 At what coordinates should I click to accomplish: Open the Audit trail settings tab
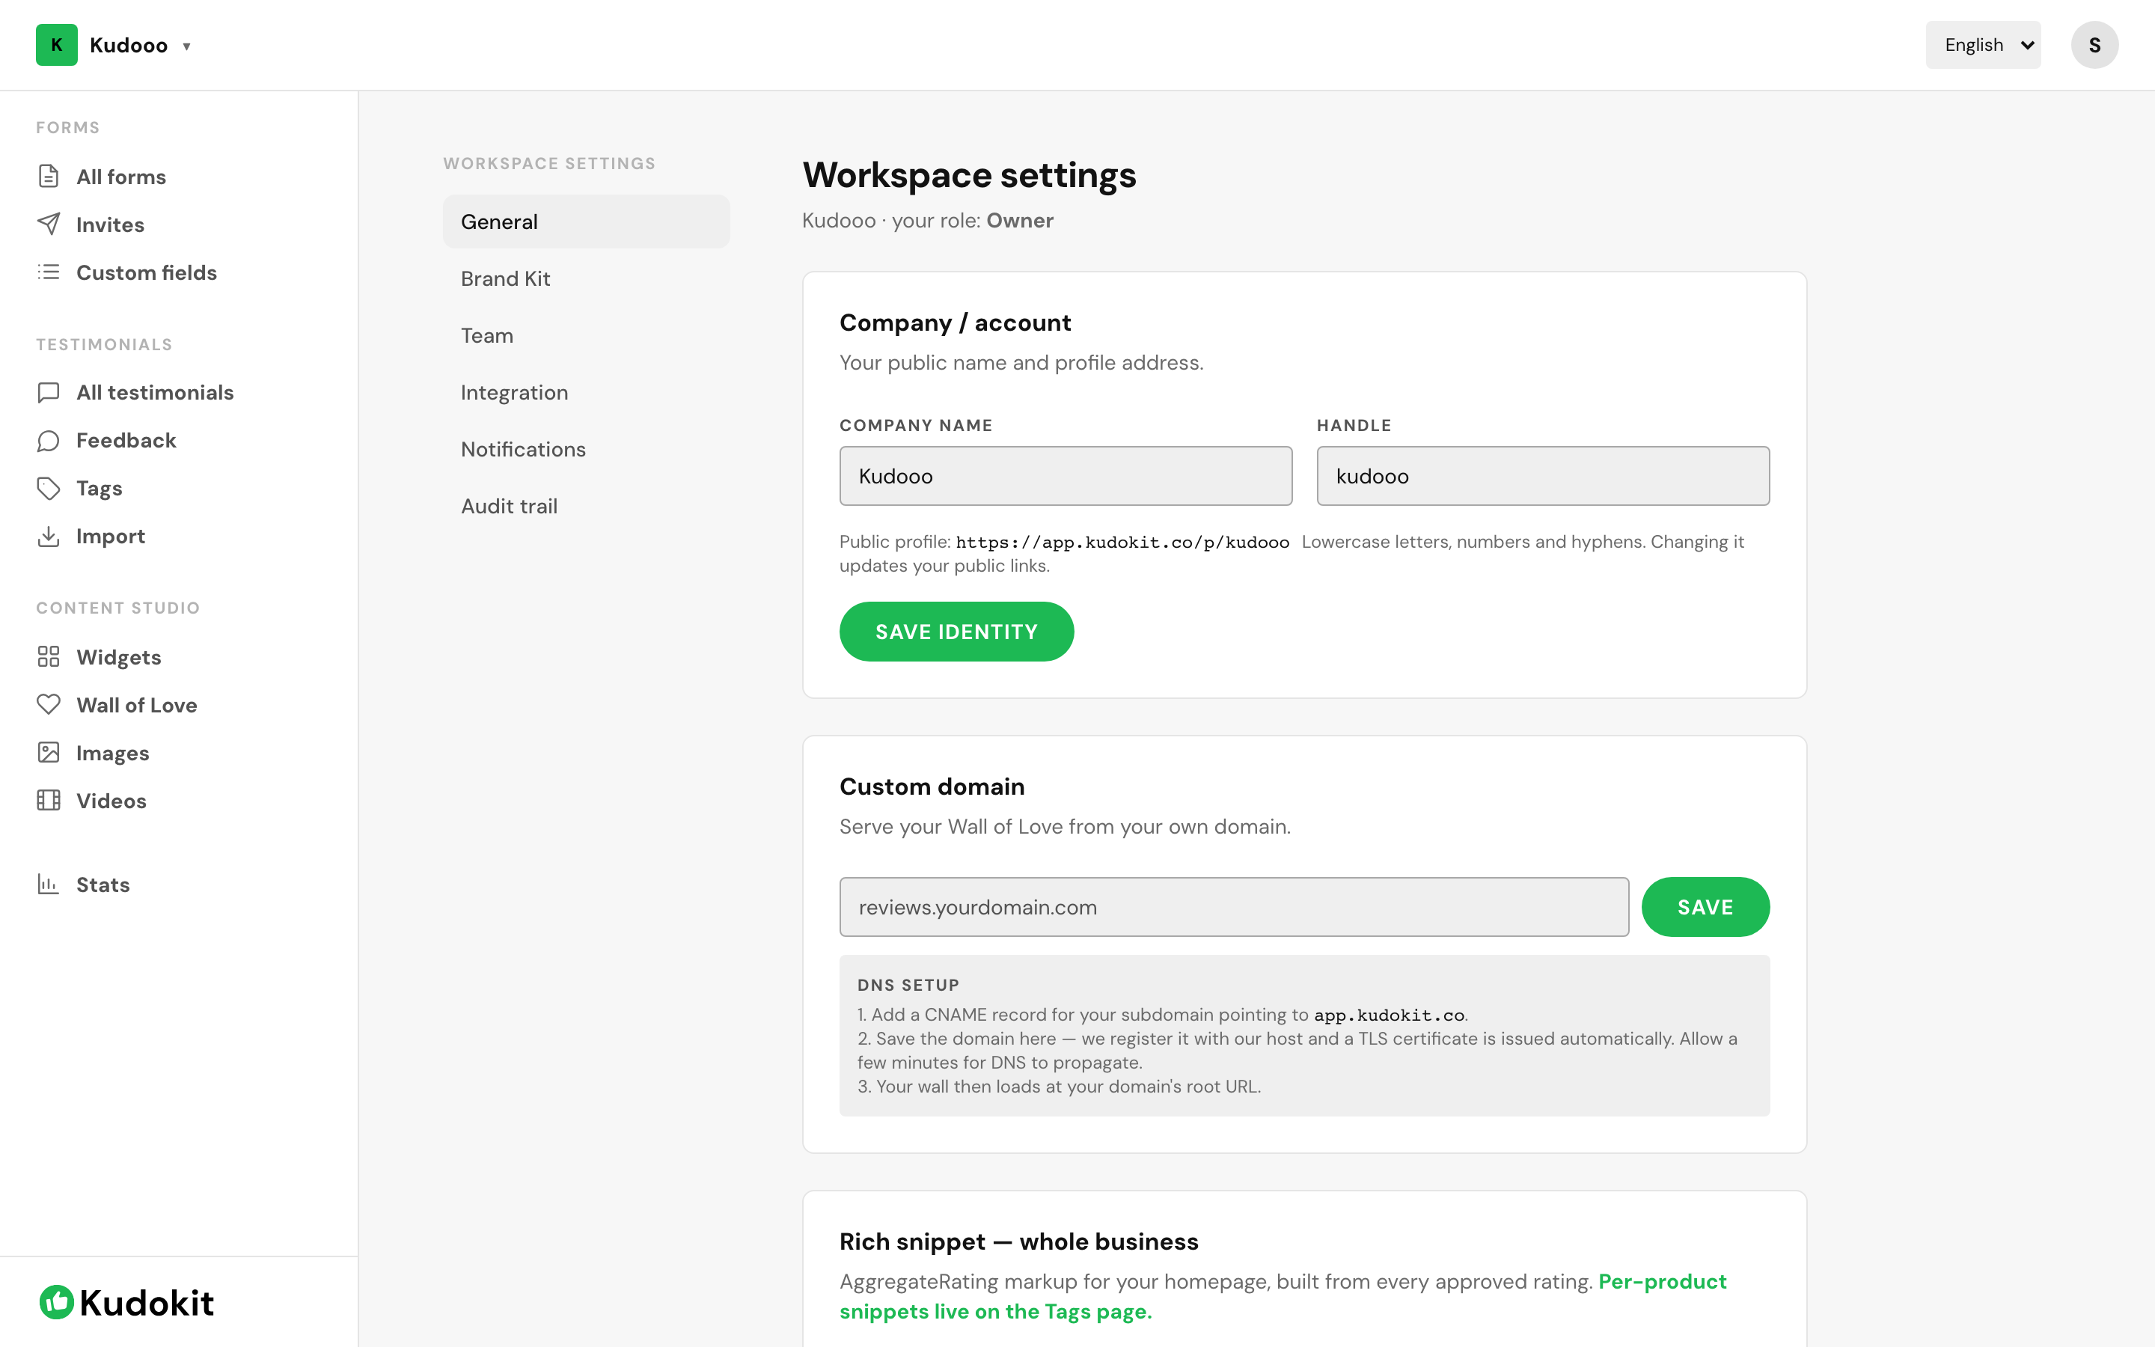(586, 506)
